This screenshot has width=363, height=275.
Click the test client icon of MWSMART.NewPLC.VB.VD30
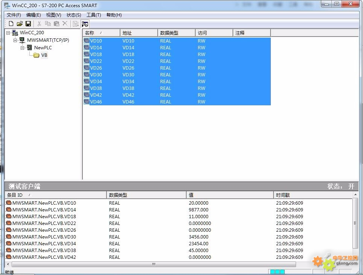[x=9, y=237]
